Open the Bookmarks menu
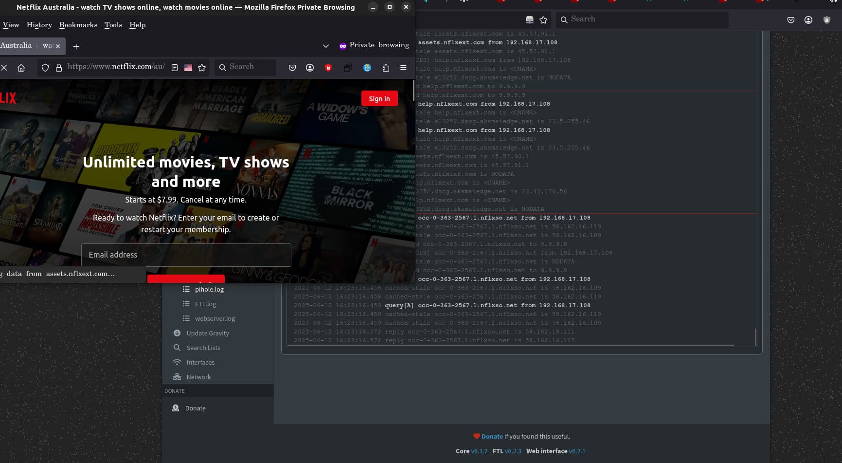Viewport: 842px width, 463px height. coord(78,25)
